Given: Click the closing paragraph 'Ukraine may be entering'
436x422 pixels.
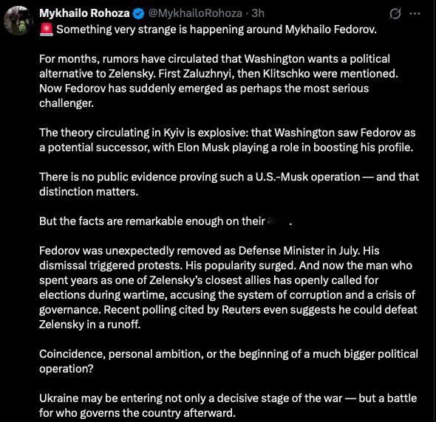Looking at the screenshot, I should (x=228, y=405).
